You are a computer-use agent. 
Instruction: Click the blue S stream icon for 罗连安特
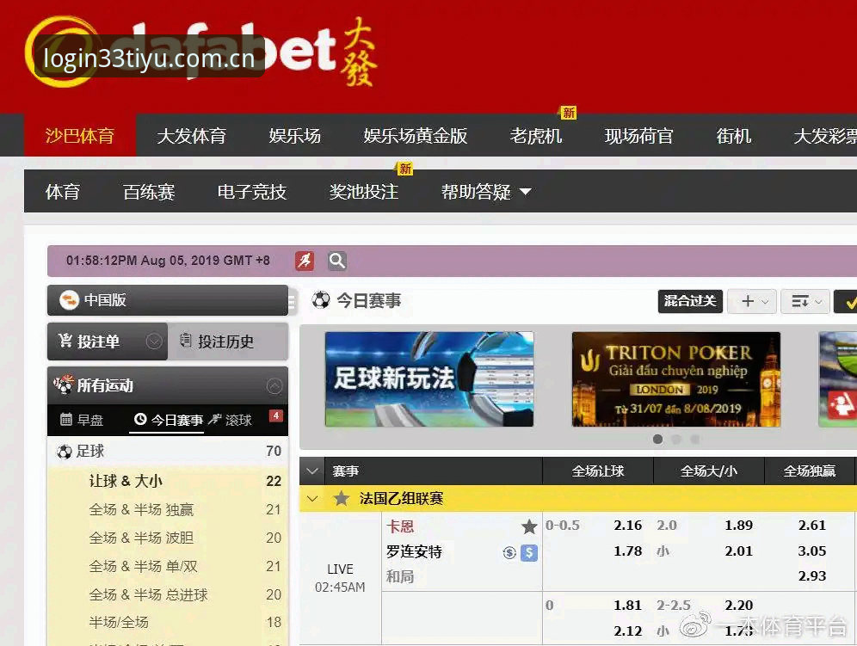[528, 553]
